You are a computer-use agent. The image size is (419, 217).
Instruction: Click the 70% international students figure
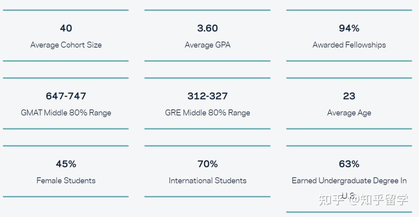click(x=208, y=164)
